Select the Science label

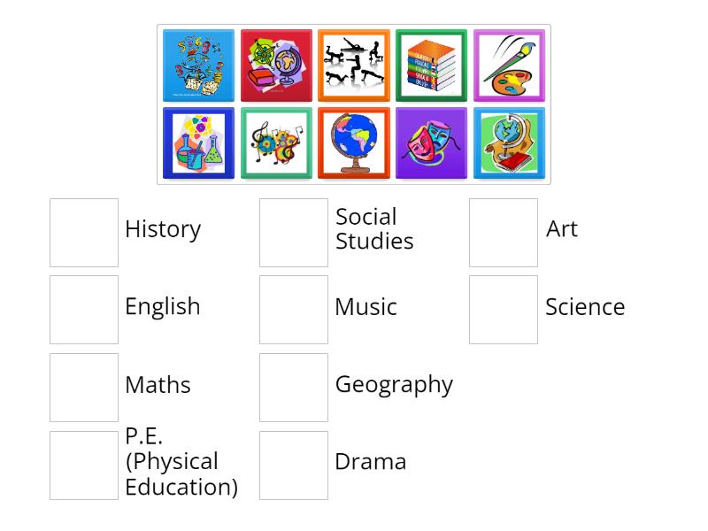pos(585,306)
